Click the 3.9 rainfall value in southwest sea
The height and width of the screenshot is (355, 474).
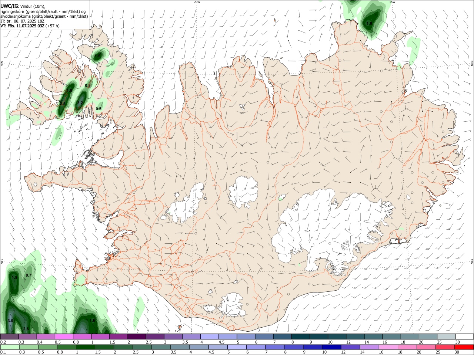coord(10,321)
